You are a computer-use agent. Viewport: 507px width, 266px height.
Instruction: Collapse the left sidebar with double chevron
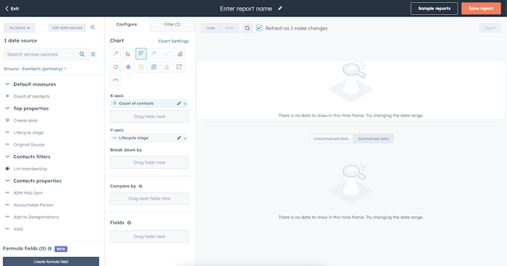coord(93,27)
